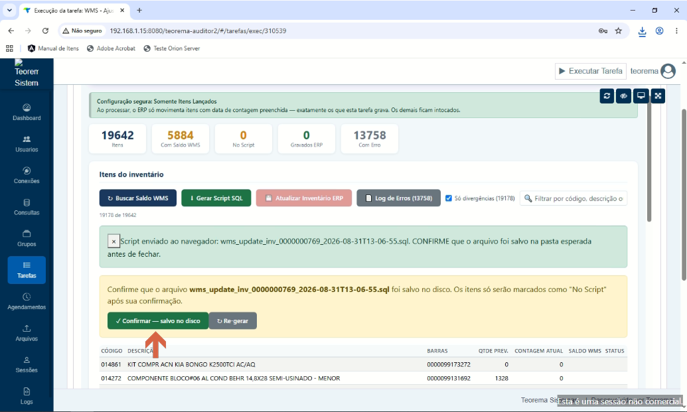
Task: Open 'Adobe Acrobat' bookmark
Action: point(111,48)
